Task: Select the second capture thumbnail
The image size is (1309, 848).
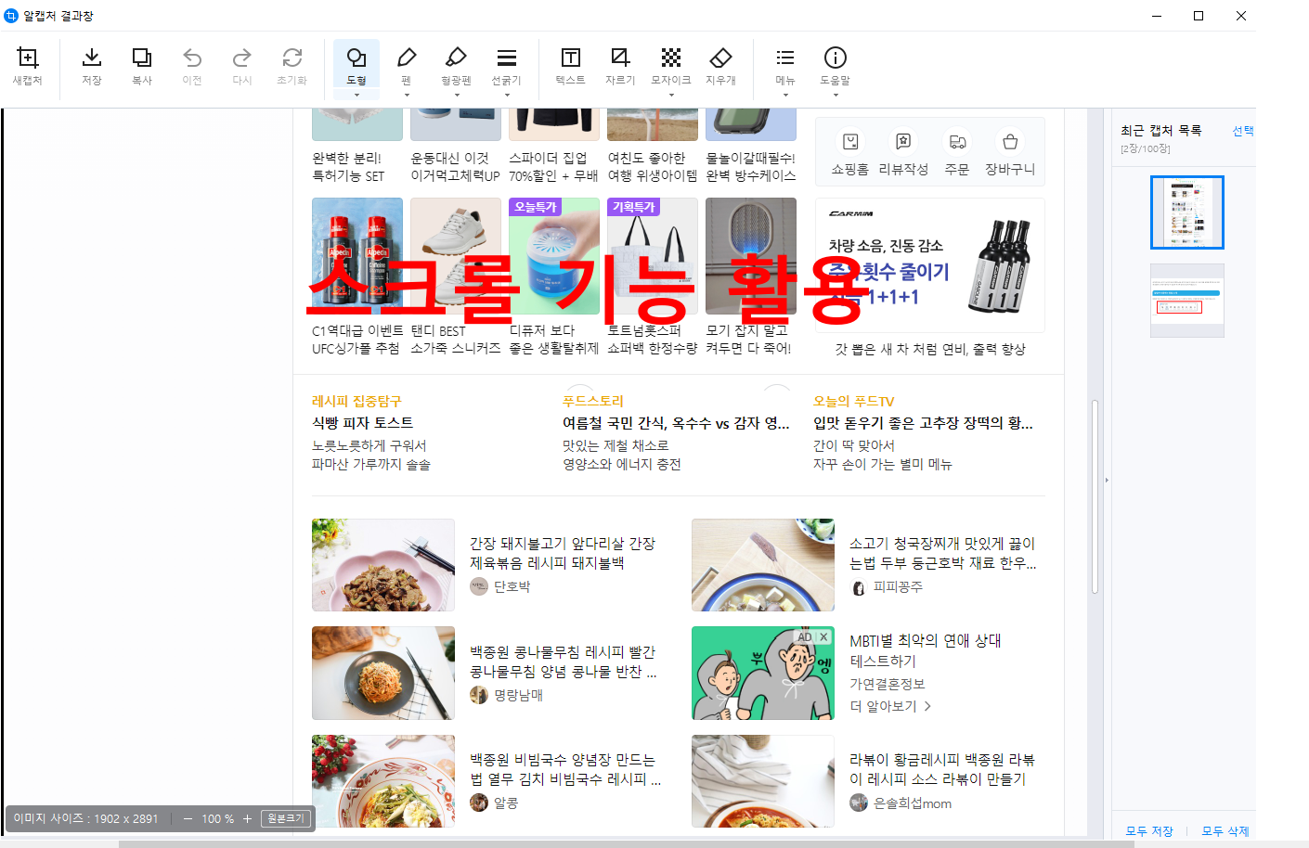Action: pos(1186,300)
